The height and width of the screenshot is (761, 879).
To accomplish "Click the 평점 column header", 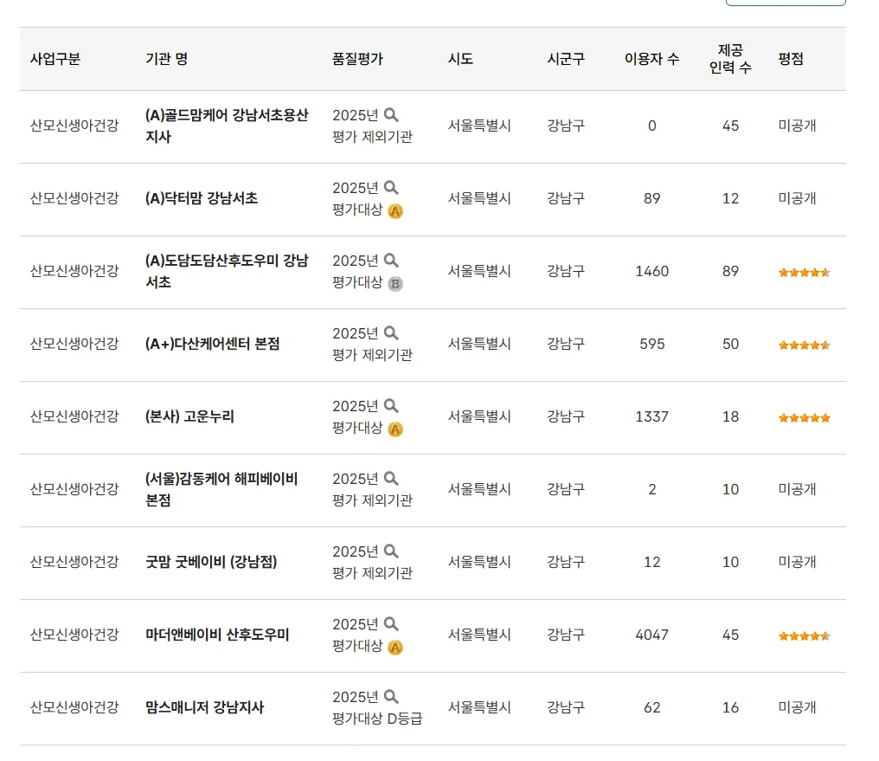I will [x=791, y=59].
